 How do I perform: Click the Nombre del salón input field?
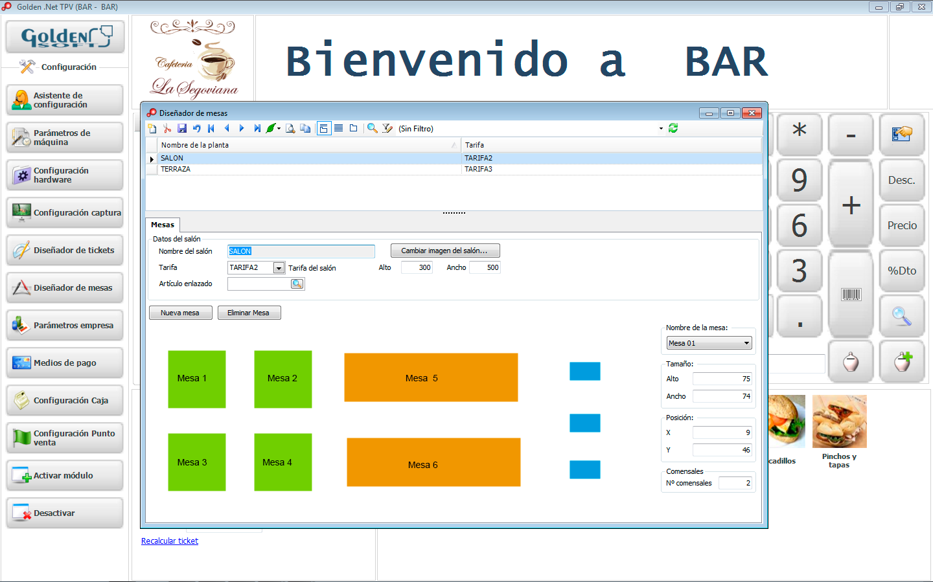[301, 251]
